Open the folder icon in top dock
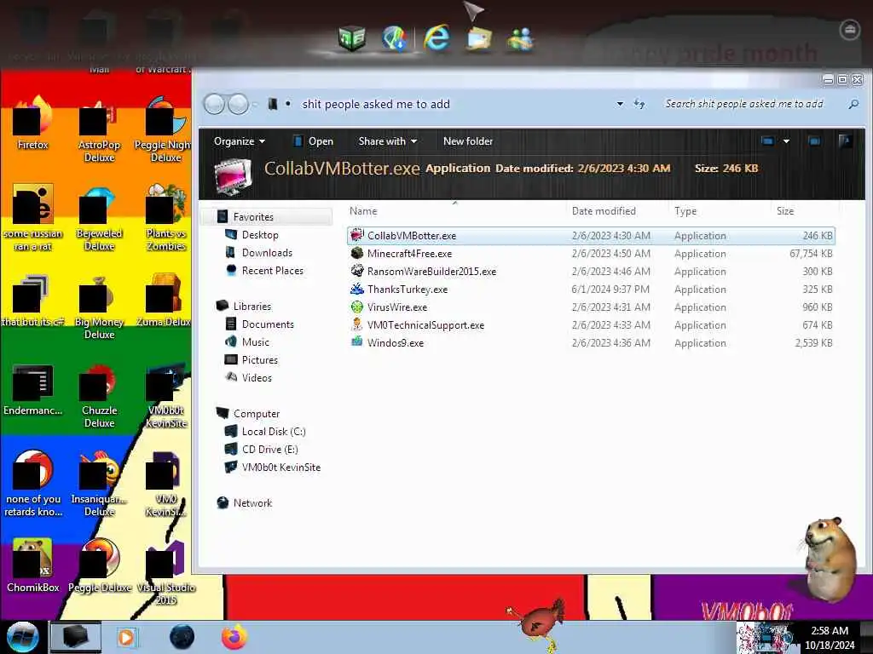 479,39
